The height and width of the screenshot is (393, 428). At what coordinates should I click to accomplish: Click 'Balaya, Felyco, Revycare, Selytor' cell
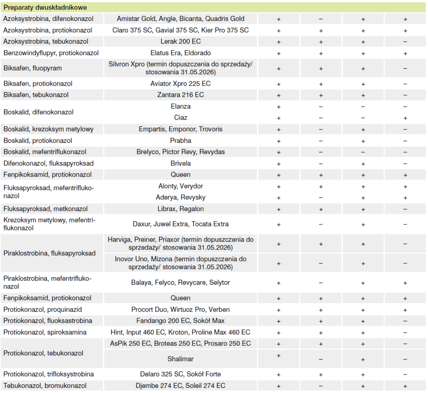(x=181, y=283)
